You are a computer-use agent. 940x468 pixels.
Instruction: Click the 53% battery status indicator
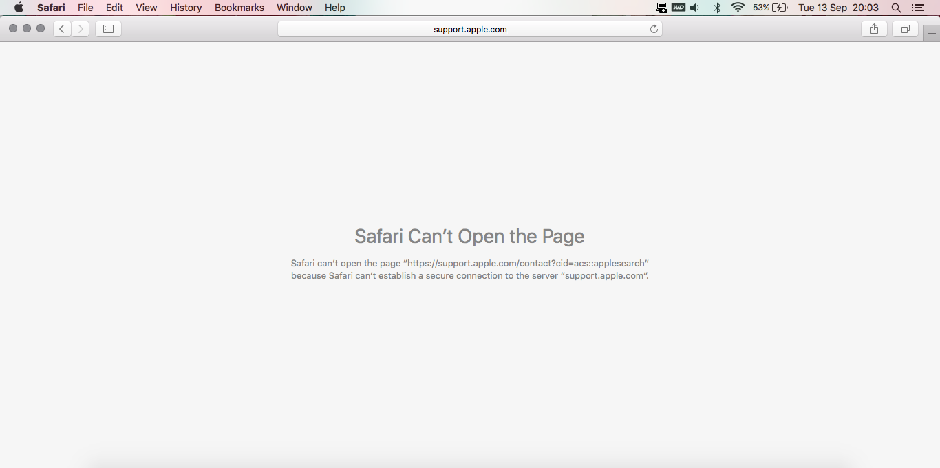click(770, 8)
